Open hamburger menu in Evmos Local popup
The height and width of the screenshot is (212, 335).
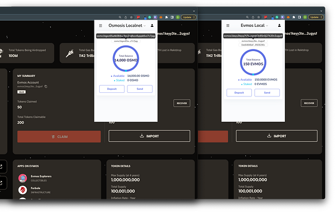pos(228,26)
